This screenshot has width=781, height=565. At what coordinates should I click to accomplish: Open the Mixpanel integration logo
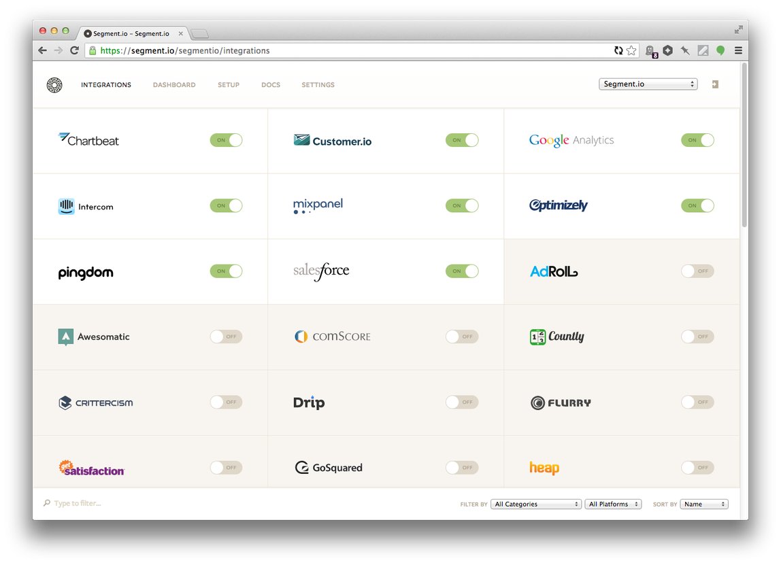(x=318, y=205)
